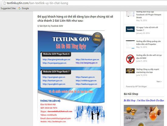The width and height of the screenshot is (167, 126).
Task: Click 'http://quangnam.gov.vn' in banner
Action: click(x=54, y=77)
